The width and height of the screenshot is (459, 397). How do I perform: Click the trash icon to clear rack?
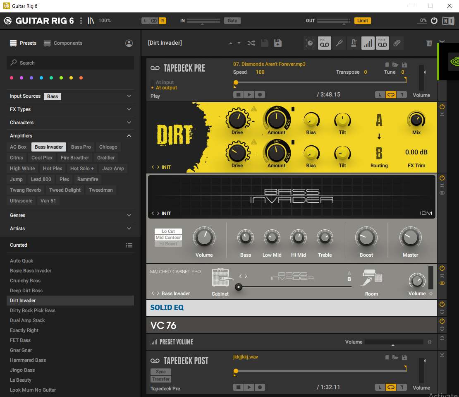point(429,43)
